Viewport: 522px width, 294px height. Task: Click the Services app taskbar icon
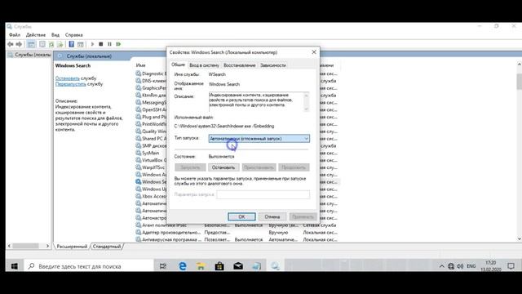click(275, 266)
